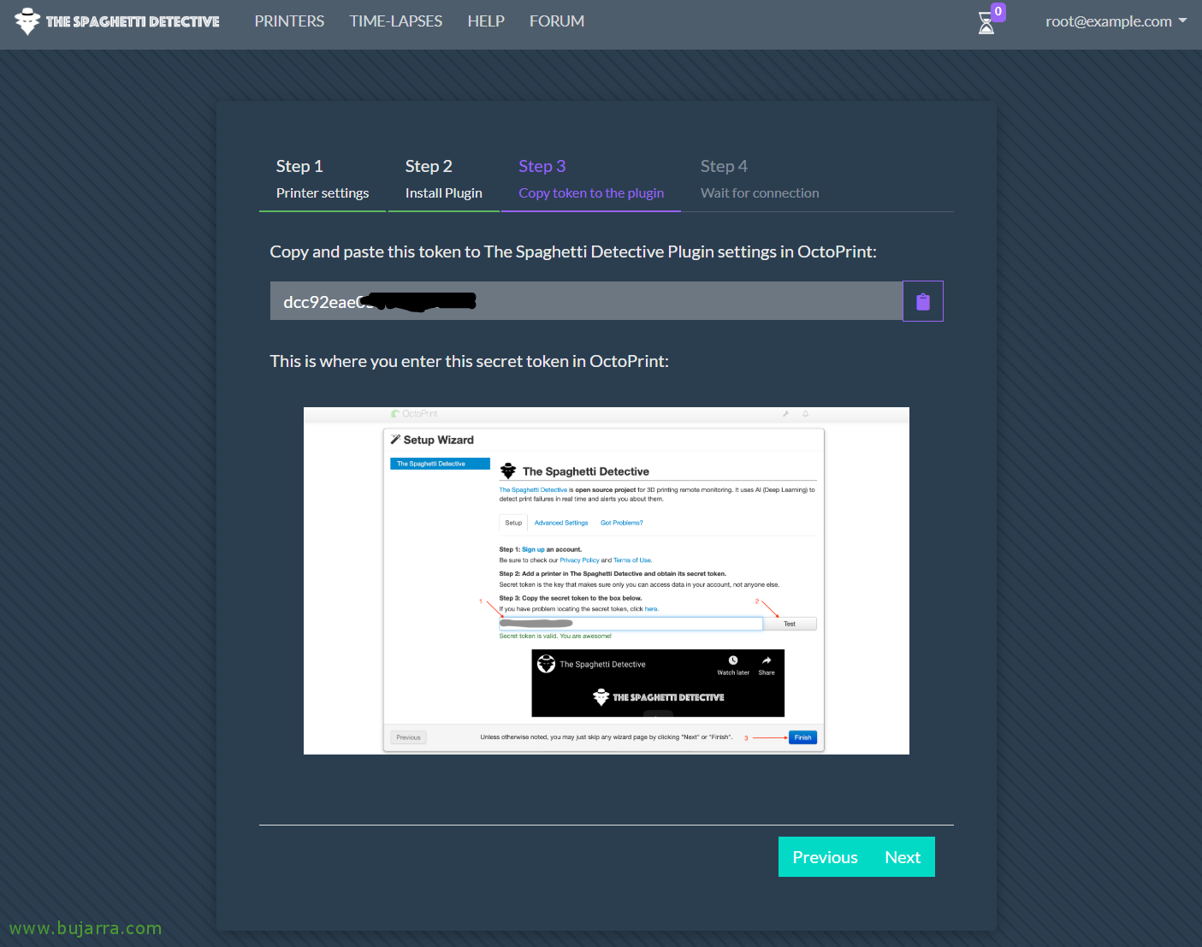Click the token instruction heading text
Image resolution: width=1202 pixels, height=947 pixels.
(573, 252)
